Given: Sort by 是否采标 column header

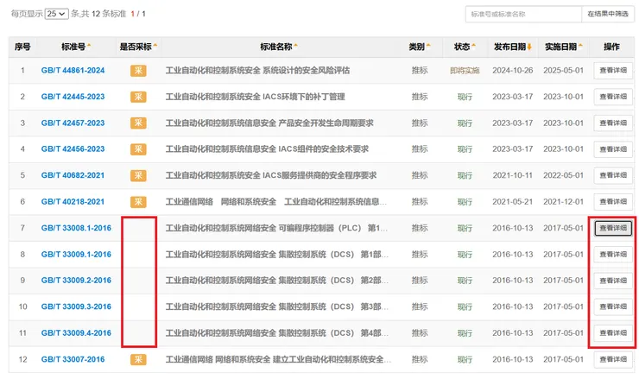Looking at the screenshot, I should click(138, 47).
